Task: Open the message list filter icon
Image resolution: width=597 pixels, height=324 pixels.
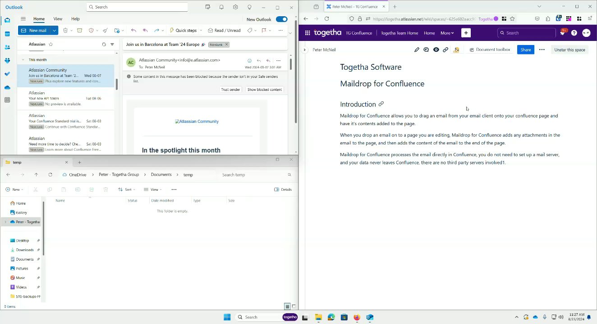Action: [112, 44]
